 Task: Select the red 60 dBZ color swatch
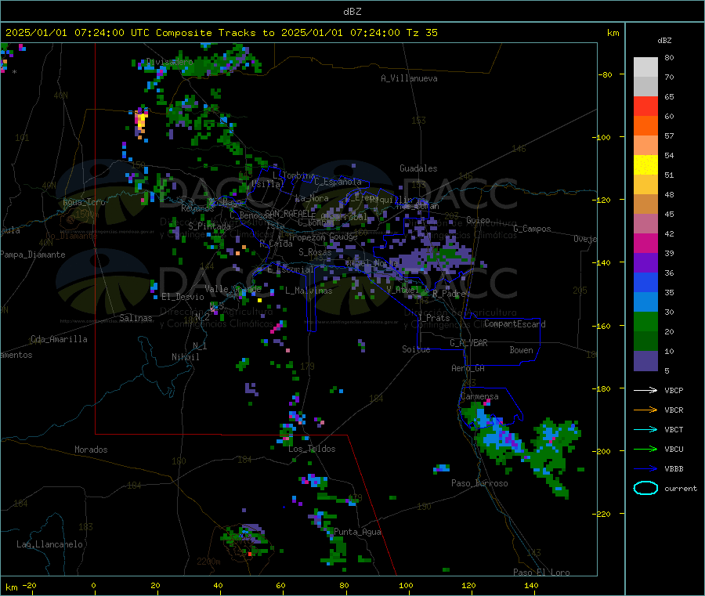(645, 106)
